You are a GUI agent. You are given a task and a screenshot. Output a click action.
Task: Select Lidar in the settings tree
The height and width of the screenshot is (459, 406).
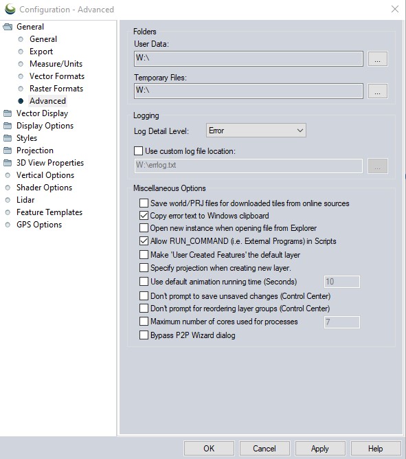coord(25,200)
